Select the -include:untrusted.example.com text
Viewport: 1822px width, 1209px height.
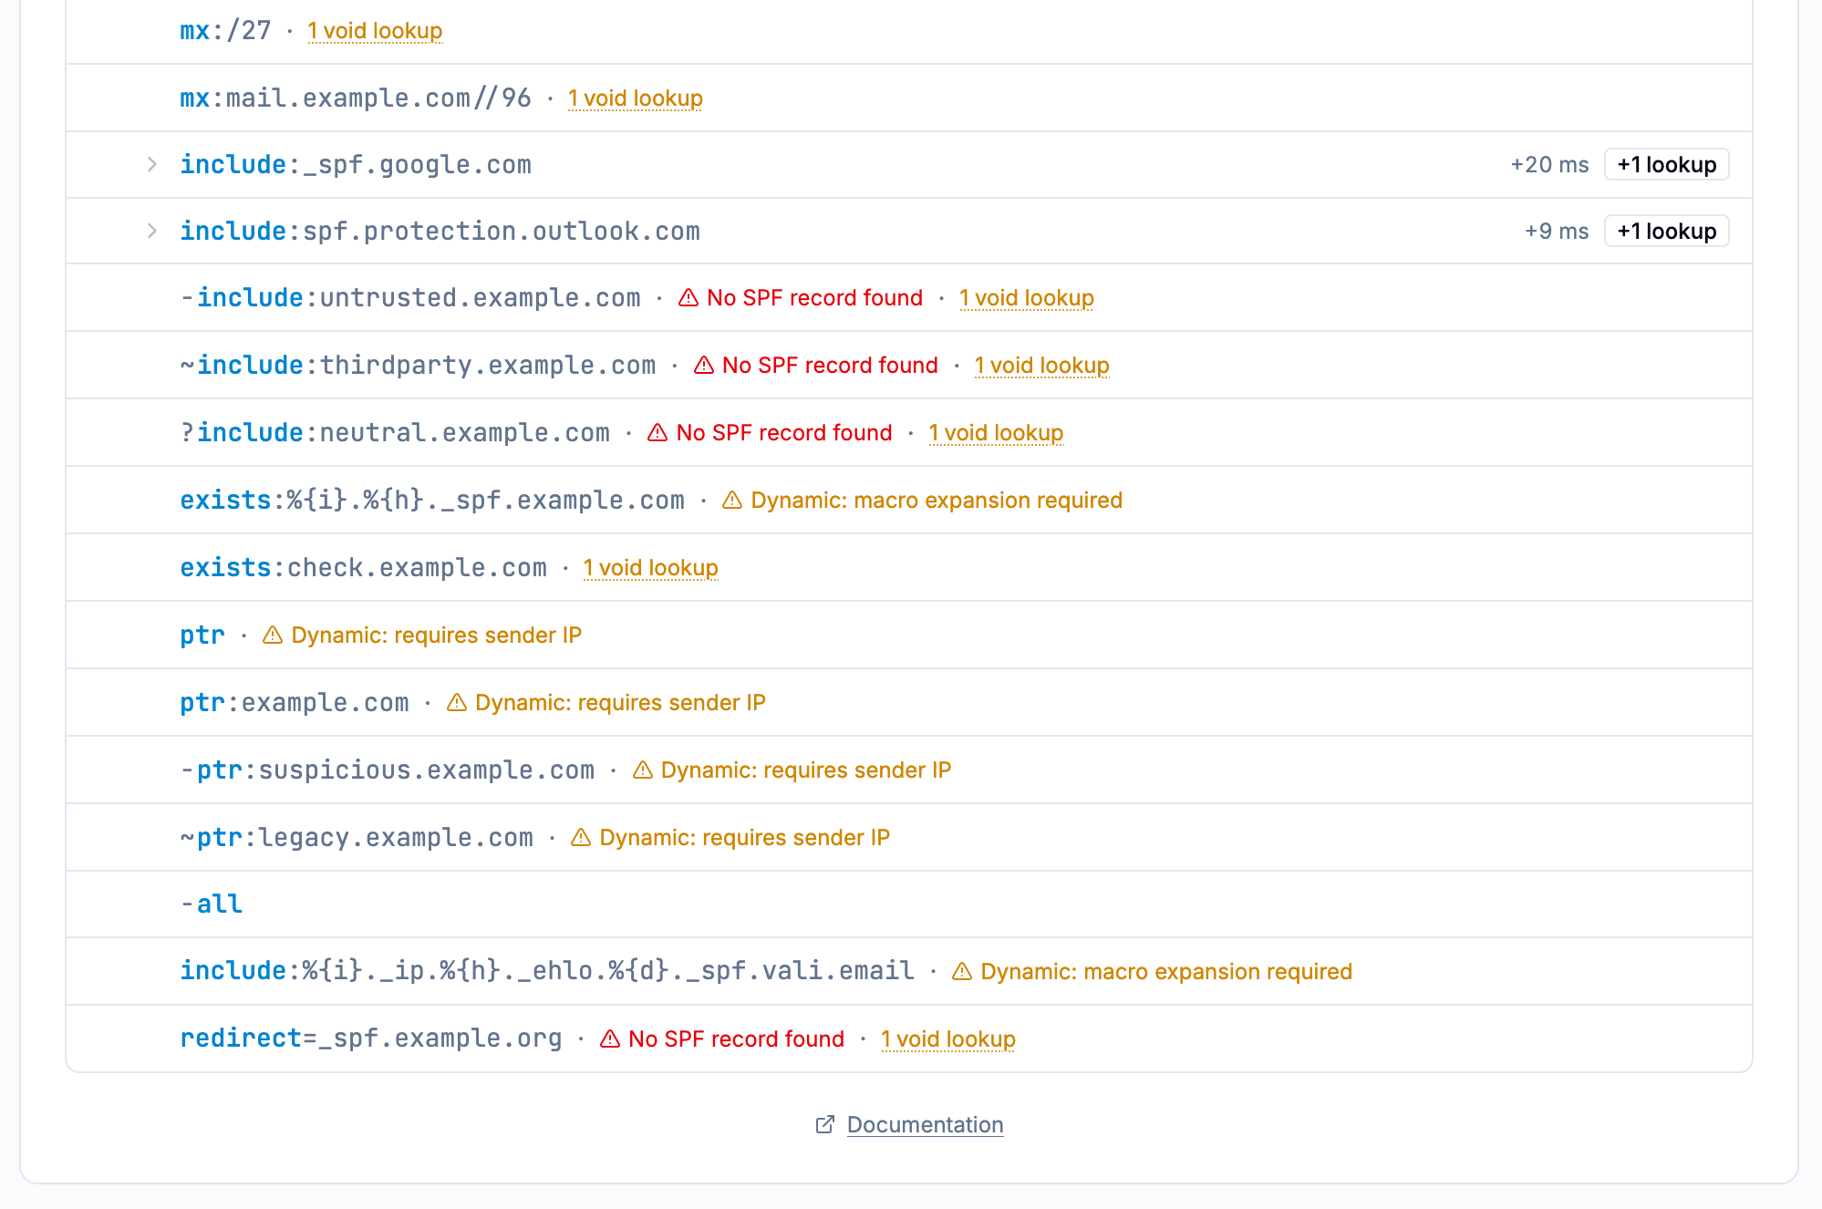[410, 297]
